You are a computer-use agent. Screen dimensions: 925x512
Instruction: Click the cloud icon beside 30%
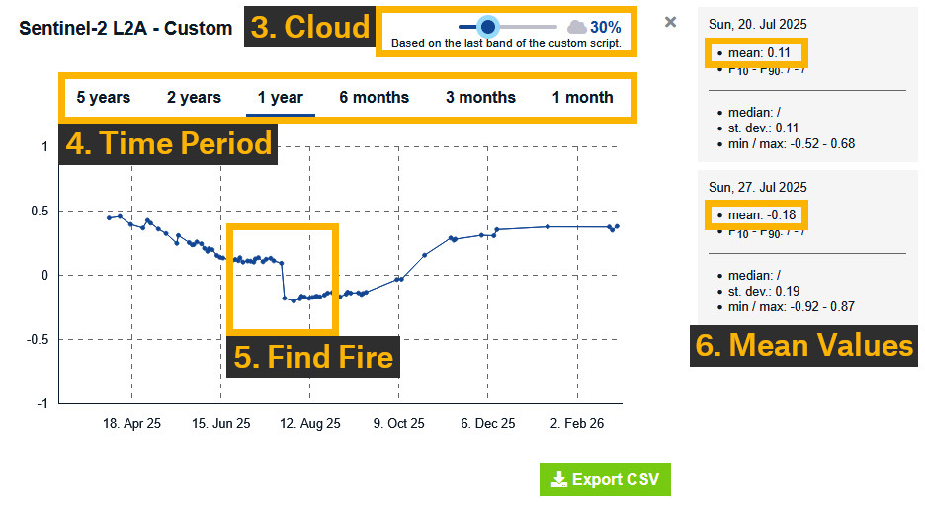point(577,27)
